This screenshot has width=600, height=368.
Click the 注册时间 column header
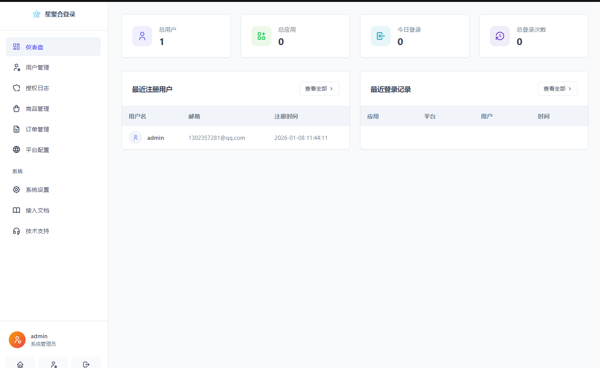[x=286, y=117]
